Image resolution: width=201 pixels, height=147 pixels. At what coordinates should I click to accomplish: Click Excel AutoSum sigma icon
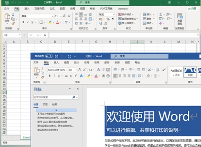(x=161, y=14)
